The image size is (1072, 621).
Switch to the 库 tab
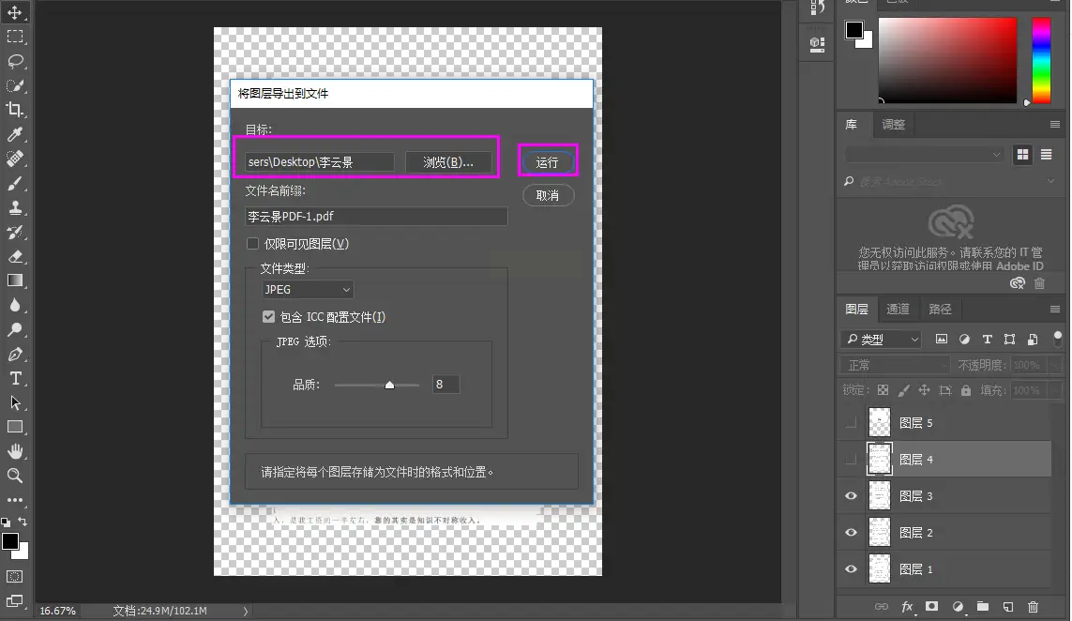pos(852,125)
